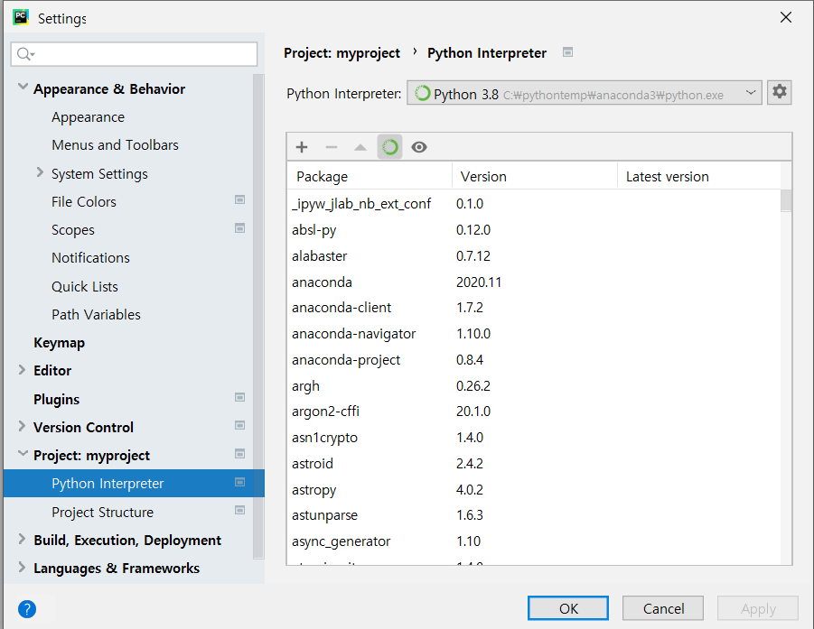Select Project Structure page

tap(103, 513)
